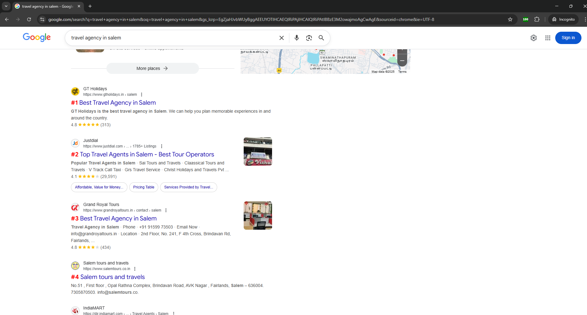The width and height of the screenshot is (587, 315).
Task: Bookmark this page with the star icon
Action: (510, 19)
